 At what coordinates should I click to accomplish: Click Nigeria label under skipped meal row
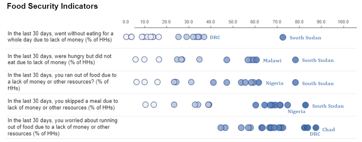[x=296, y=112]
